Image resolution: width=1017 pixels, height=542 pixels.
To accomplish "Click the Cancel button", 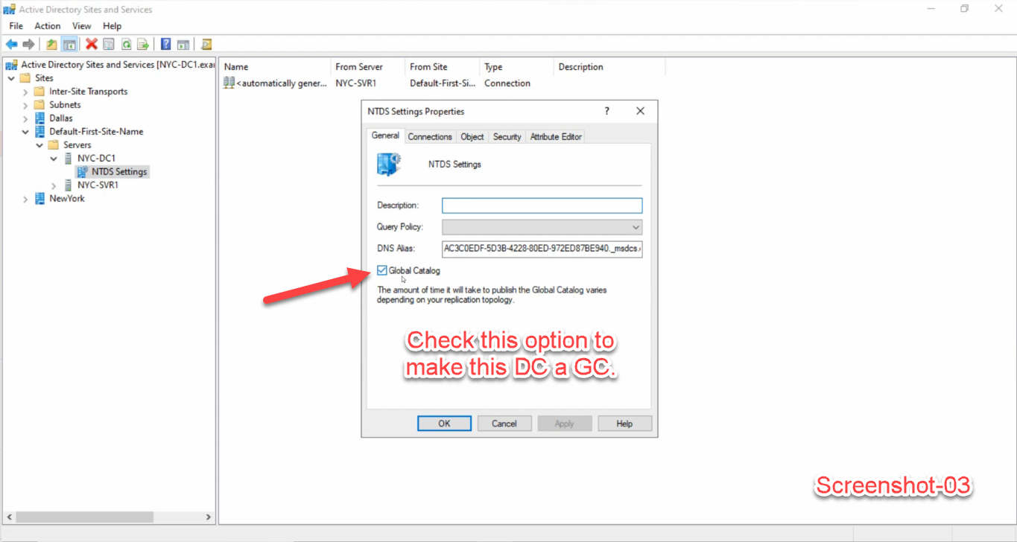I will 504,424.
